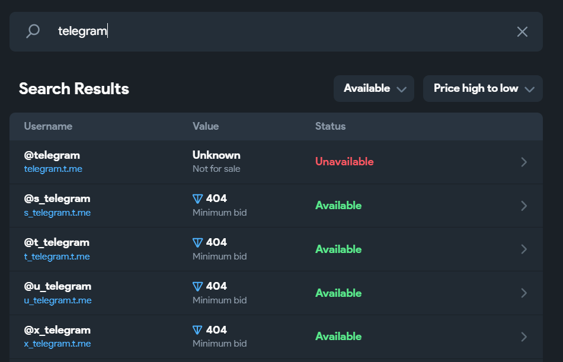Open @s_telegram details via right chevron
This screenshot has height=362, width=563.
(523, 206)
